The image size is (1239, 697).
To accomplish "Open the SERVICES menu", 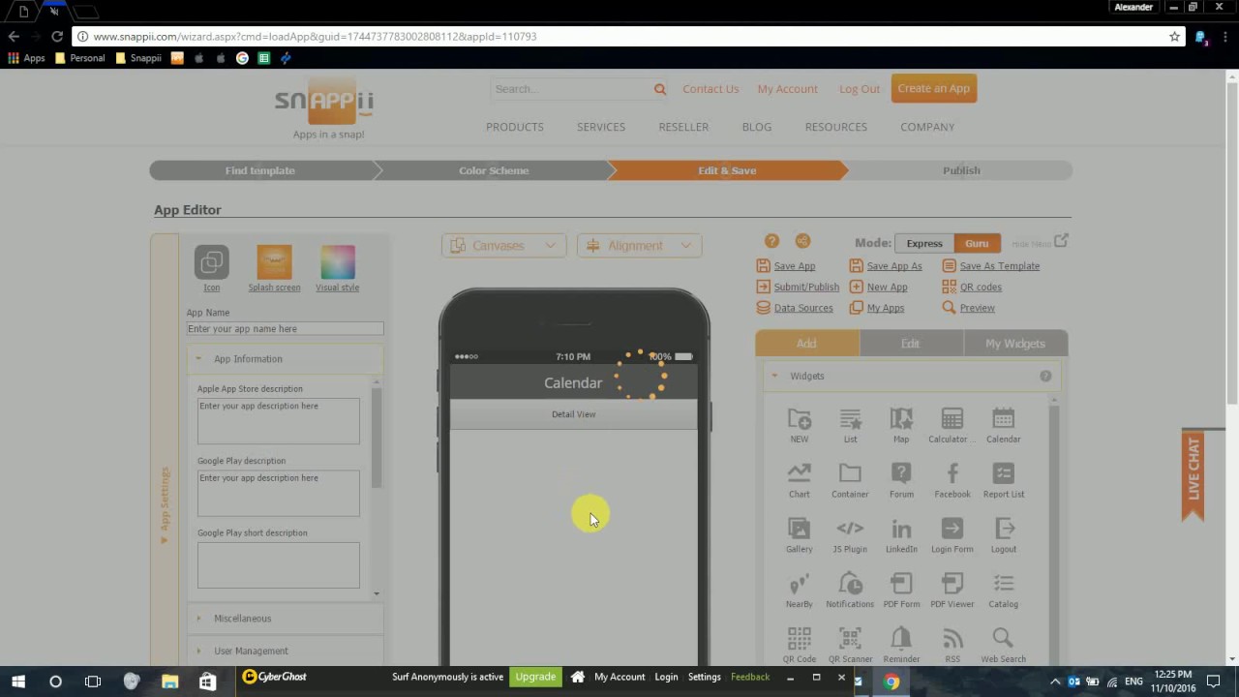I will coord(601,127).
